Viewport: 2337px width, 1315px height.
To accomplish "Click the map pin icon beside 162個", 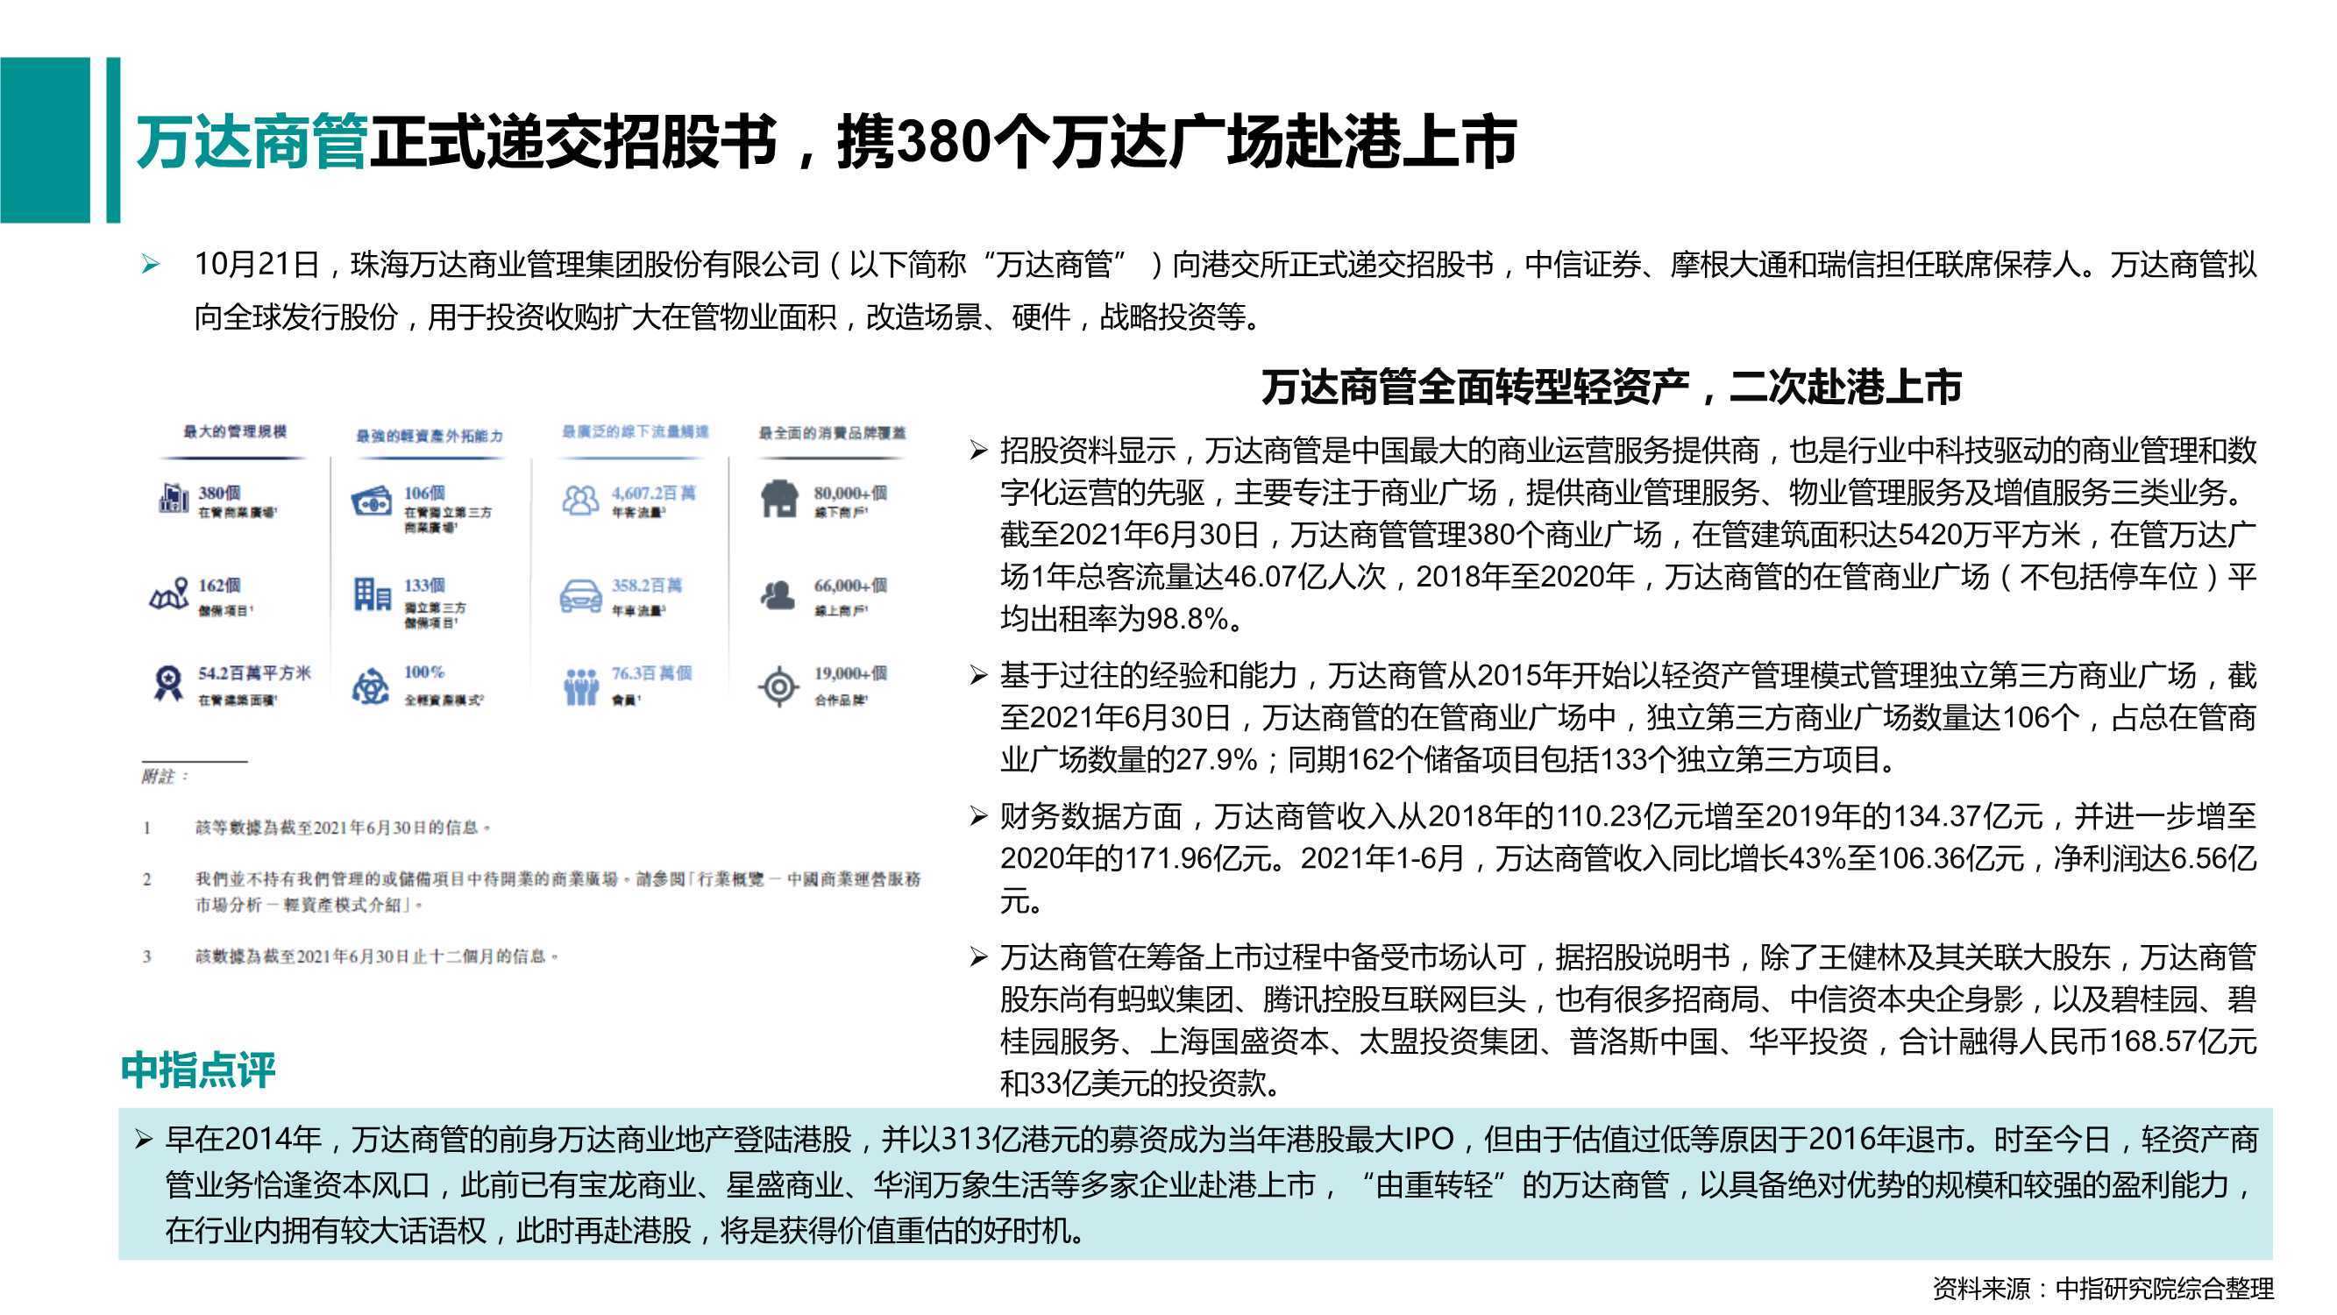I will (x=168, y=594).
